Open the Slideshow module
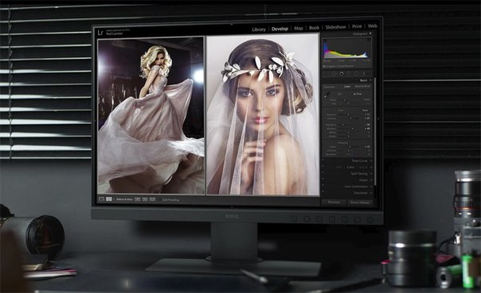This screenshot has width=481, height=293. 335,27
